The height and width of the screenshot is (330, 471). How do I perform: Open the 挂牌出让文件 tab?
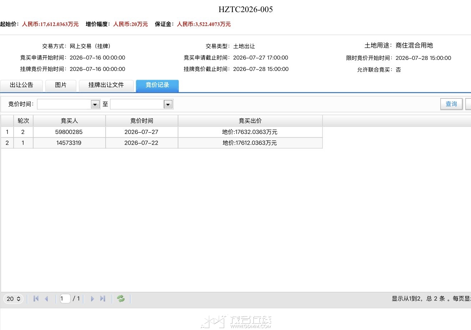pos(106,86)
